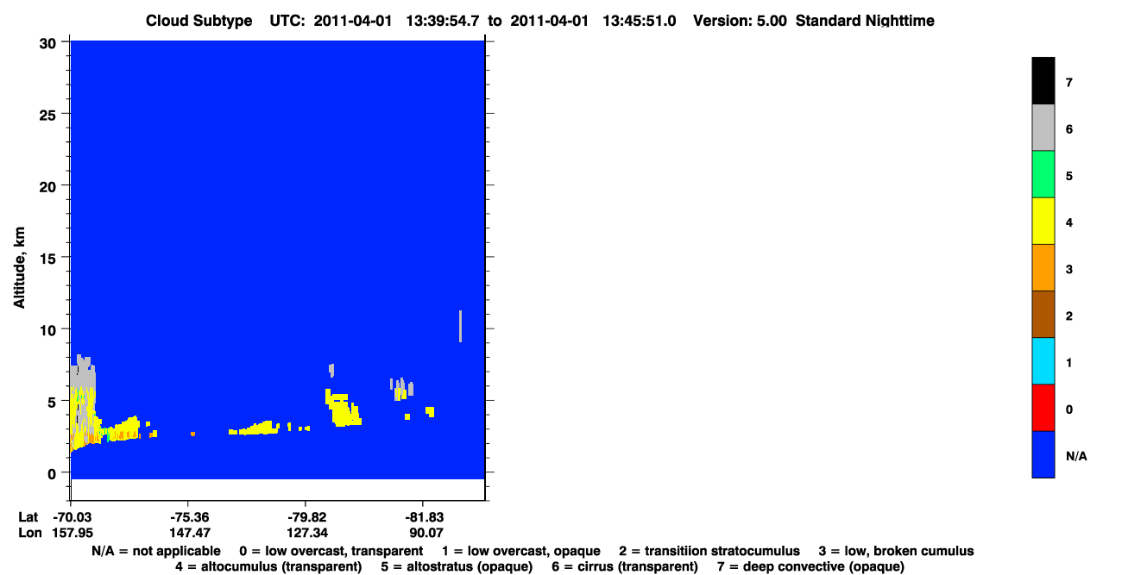Click legend text '2 = transitiion stratocumulus'
This screenshot has width=1122, height=575.
point(709,551)
